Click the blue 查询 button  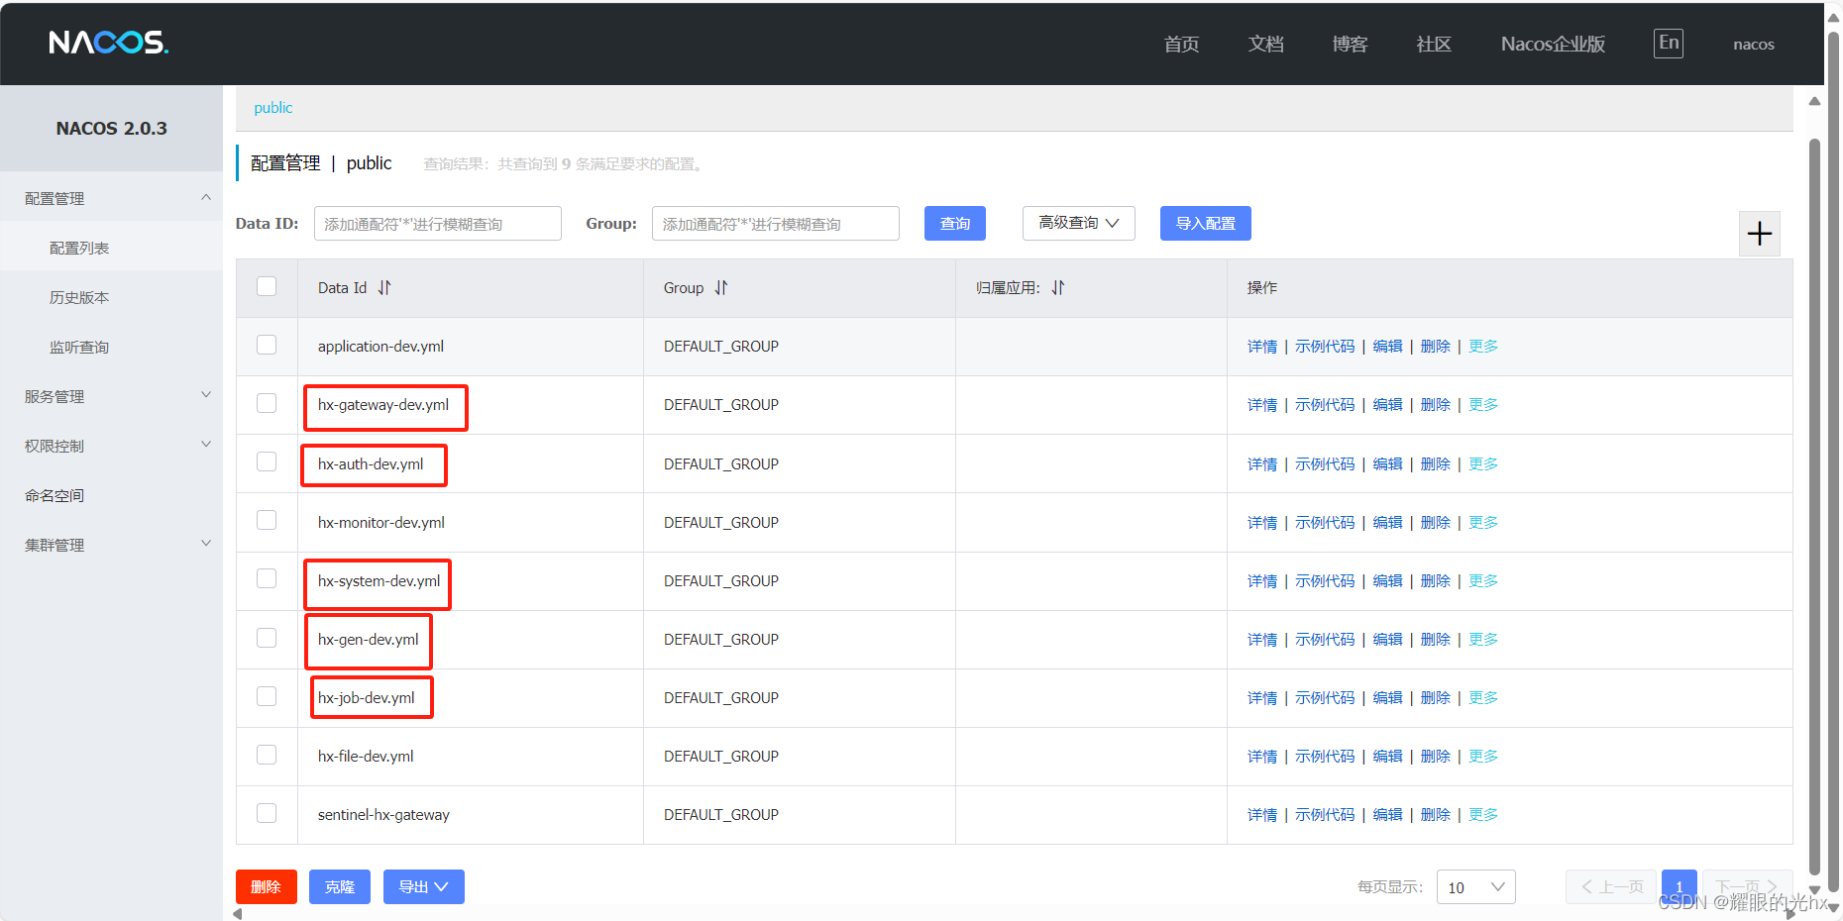(955, 223)
